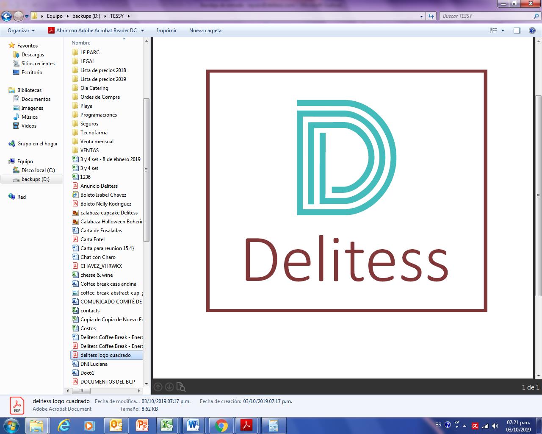Image resolution: width=542 pixels, height=434 pixels.
Task: Expand the change view options arrow
Action: tap(503, 31)
